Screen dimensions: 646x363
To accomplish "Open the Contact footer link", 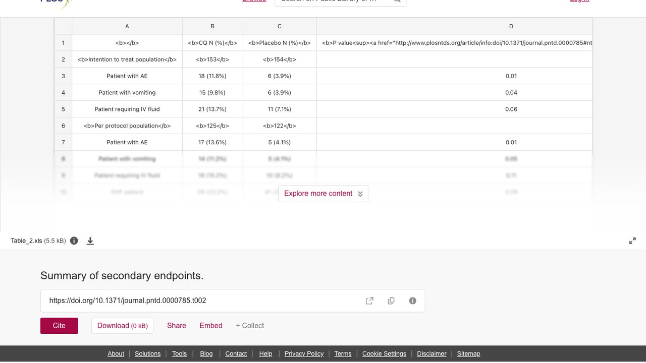I will tap(236, 354).
